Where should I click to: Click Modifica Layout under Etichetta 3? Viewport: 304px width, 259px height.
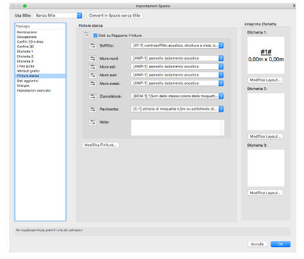click(265, 193)
